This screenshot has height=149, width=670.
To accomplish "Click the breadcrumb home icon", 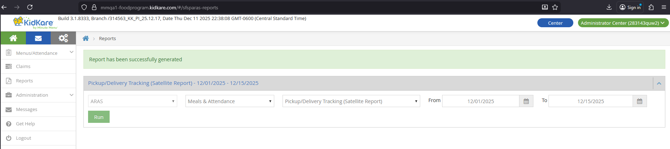I will [x=86, y=38].
